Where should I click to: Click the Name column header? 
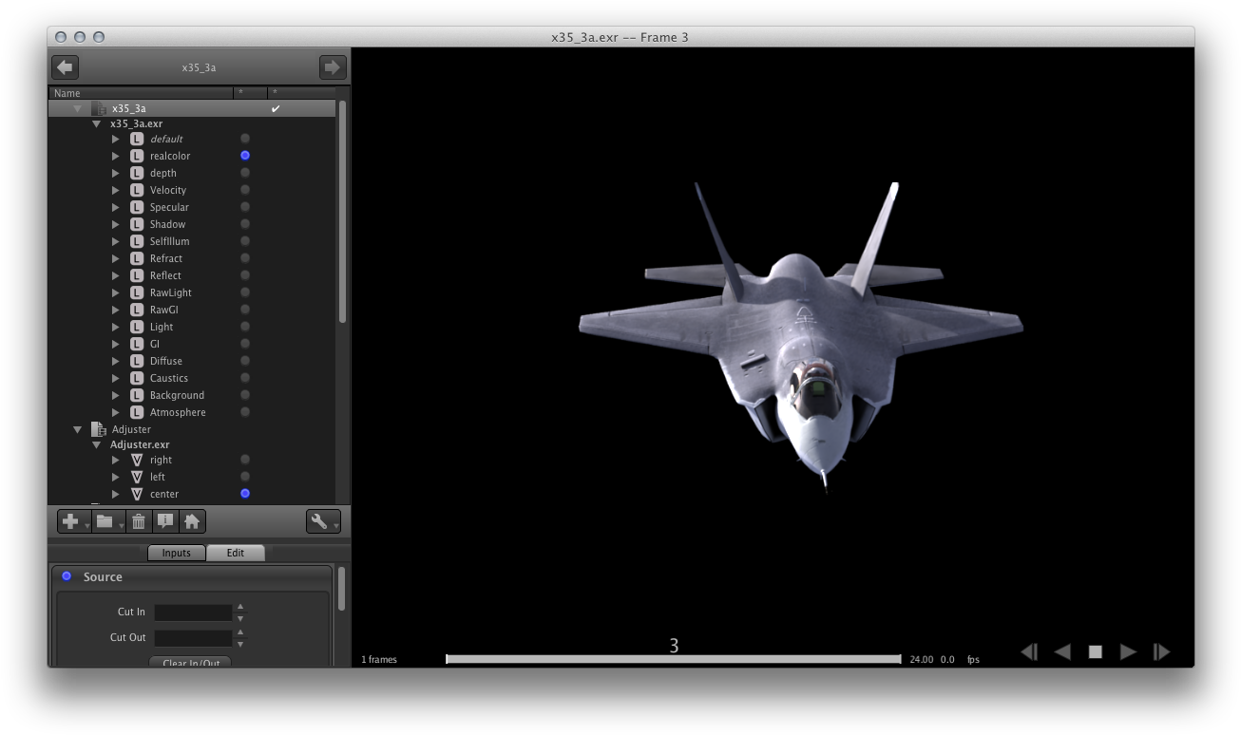141,93
